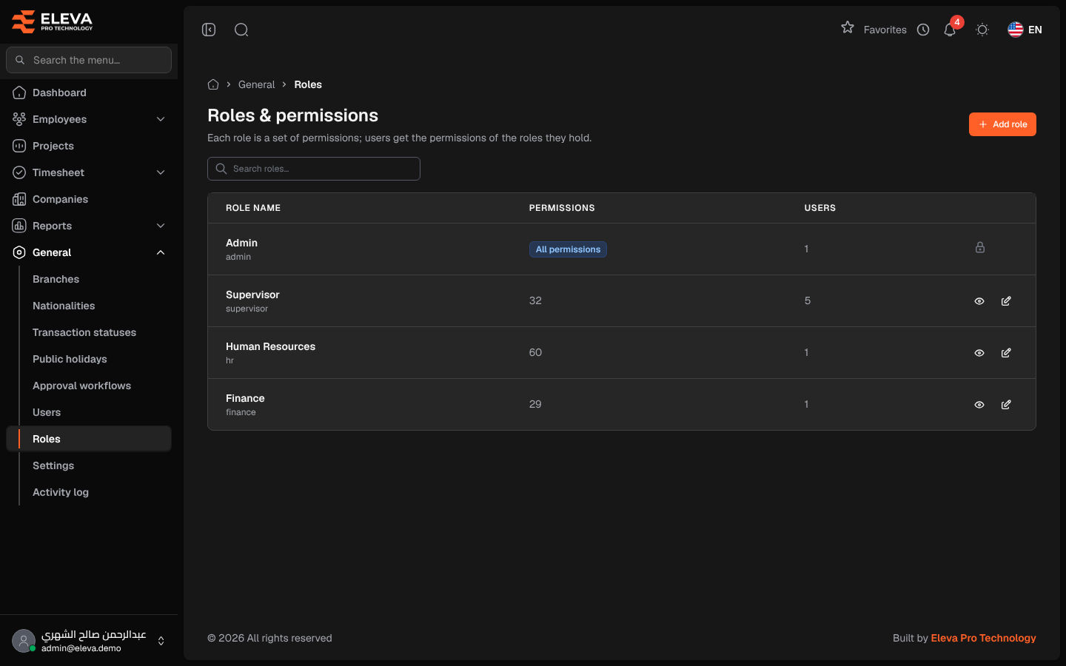Click the All permissions badge

(x=568, y=249)
